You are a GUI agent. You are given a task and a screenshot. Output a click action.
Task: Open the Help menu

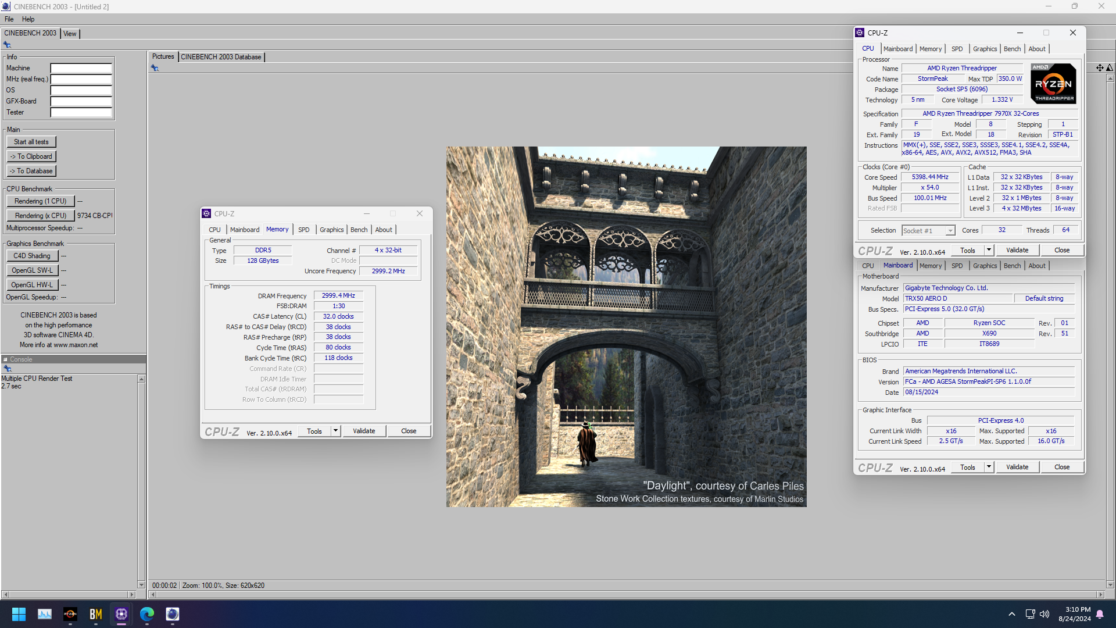click(x=28, y=19)
